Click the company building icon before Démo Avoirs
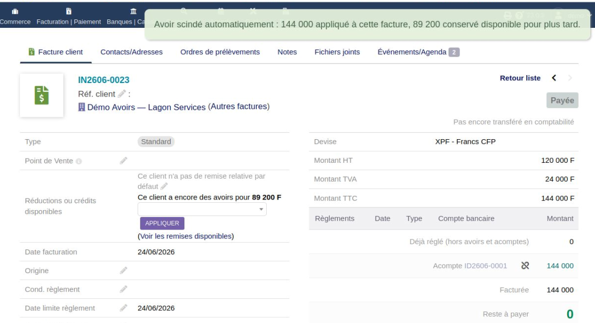 pyautogui.click(x=81, y=107)
